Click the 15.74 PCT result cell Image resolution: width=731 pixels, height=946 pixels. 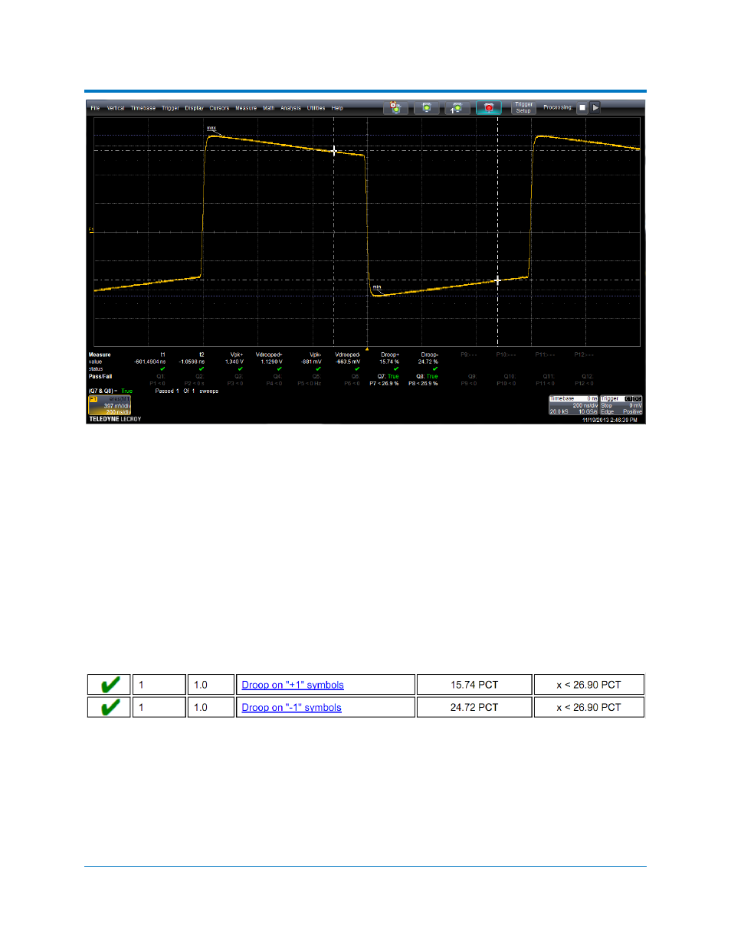pyautogui.click(x=474, y=685)
